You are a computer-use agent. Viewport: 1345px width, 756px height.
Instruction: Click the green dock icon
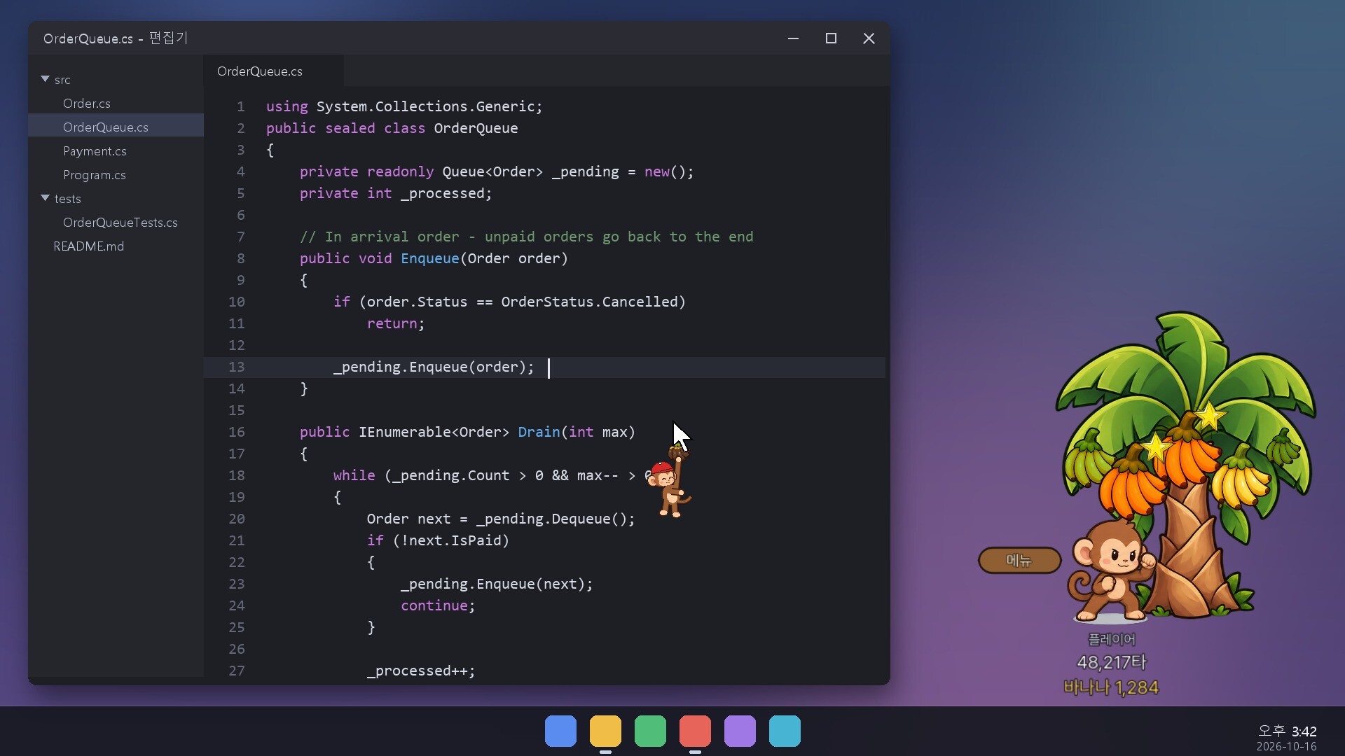coord(650,731)
